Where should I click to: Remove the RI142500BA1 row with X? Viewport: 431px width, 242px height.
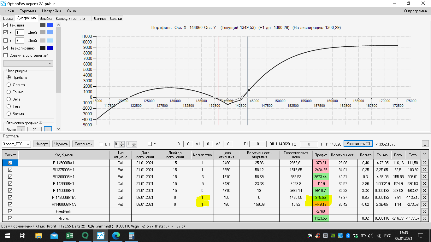[x=424, y=183]
